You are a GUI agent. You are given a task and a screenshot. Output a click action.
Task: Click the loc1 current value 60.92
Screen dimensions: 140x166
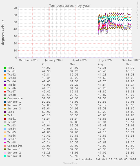(46, 112)
